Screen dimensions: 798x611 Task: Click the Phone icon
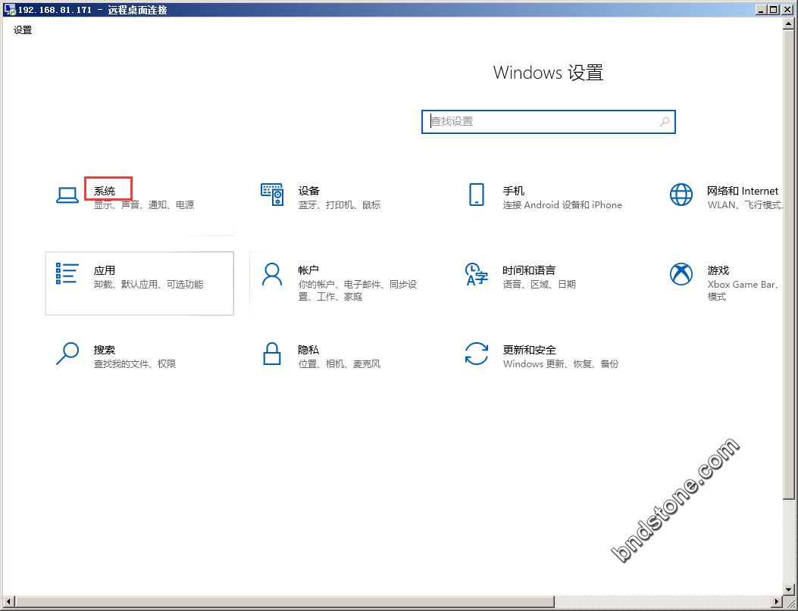tap(476, 195)
